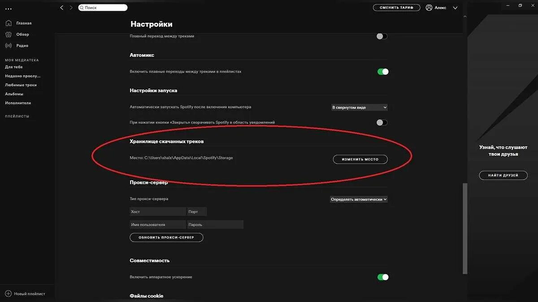Image resolution: width=538 pixels, height=302 pixels.
Task: Enable minimize-to-tray on Закрыть toggle
Action: pos(382,123)
